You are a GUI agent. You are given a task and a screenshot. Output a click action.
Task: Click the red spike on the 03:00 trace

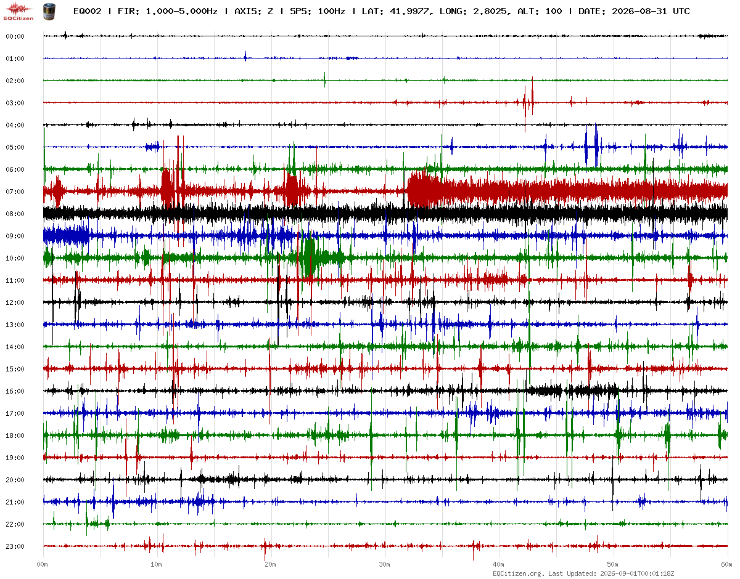coord(527,102)
